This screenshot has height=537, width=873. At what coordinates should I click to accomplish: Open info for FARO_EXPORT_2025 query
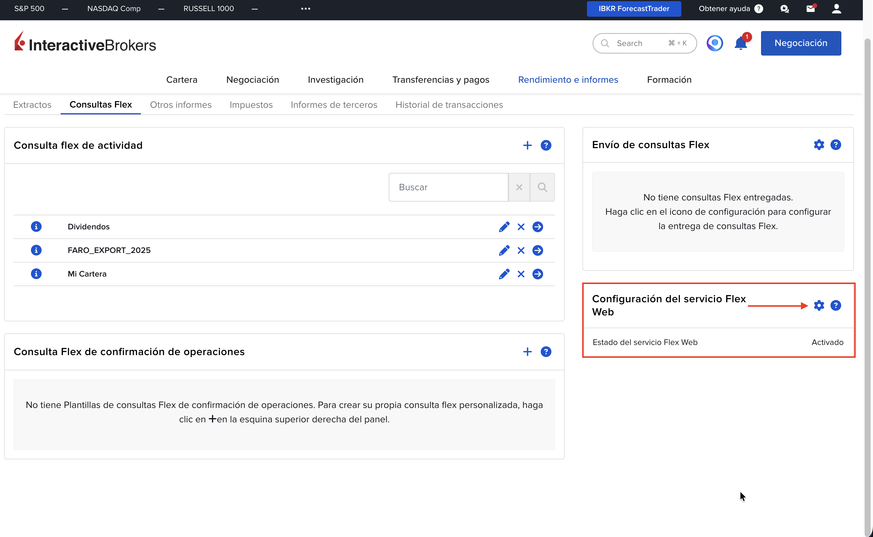[36, 250]
